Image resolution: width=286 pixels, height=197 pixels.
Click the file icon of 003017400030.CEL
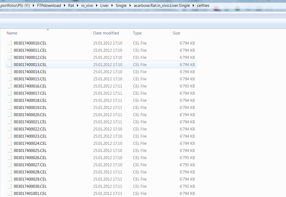tap(10, 186)
